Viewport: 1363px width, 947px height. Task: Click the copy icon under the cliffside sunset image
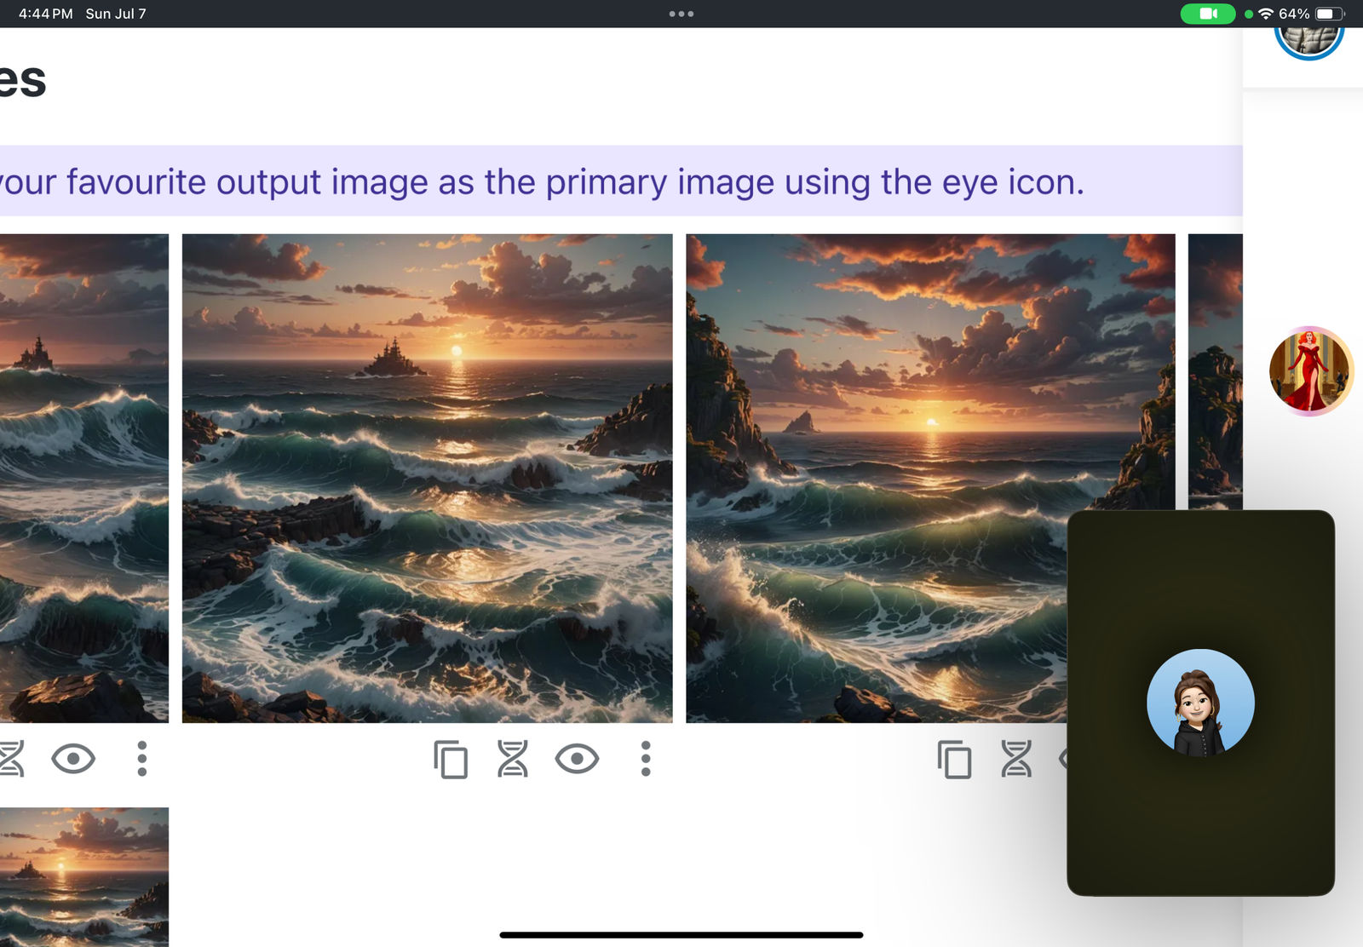coord(954,759)
